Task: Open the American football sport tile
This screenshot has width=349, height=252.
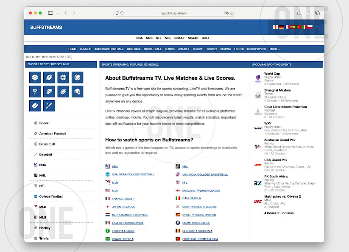Action: 49,78
